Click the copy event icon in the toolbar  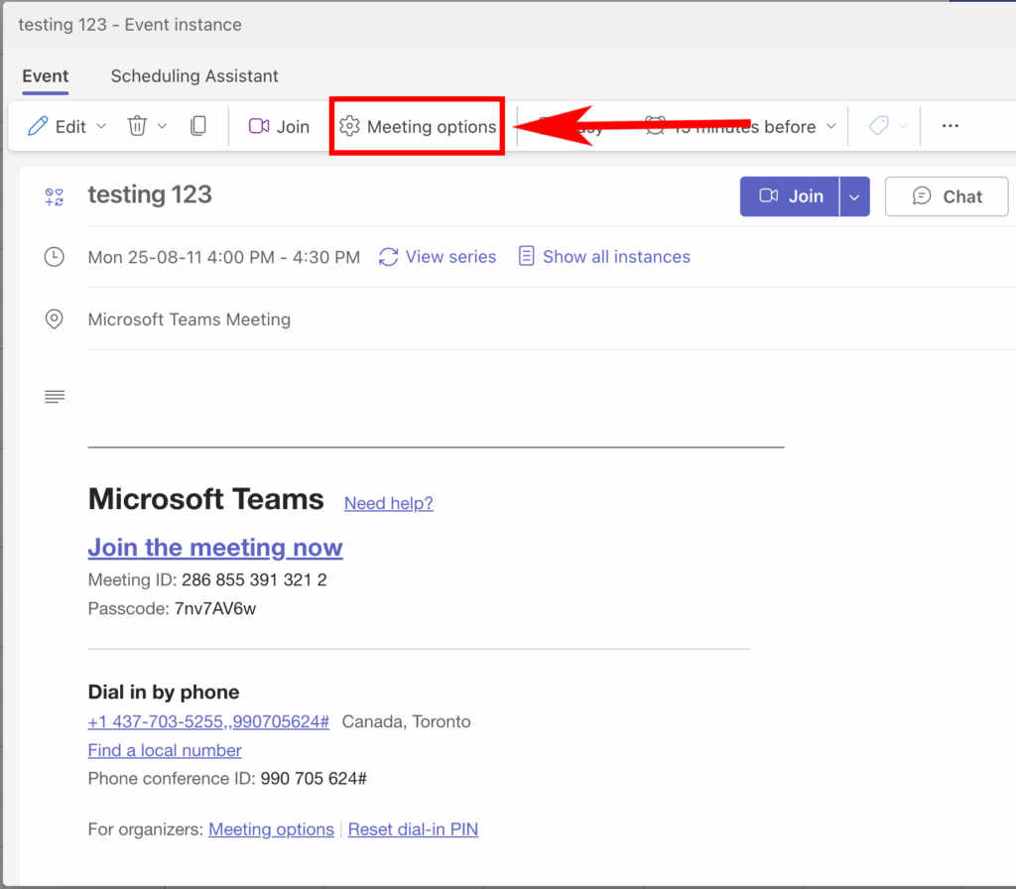point(198,126)
